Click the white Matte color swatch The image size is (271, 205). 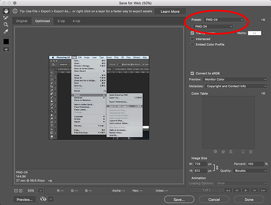click(255, 33)
